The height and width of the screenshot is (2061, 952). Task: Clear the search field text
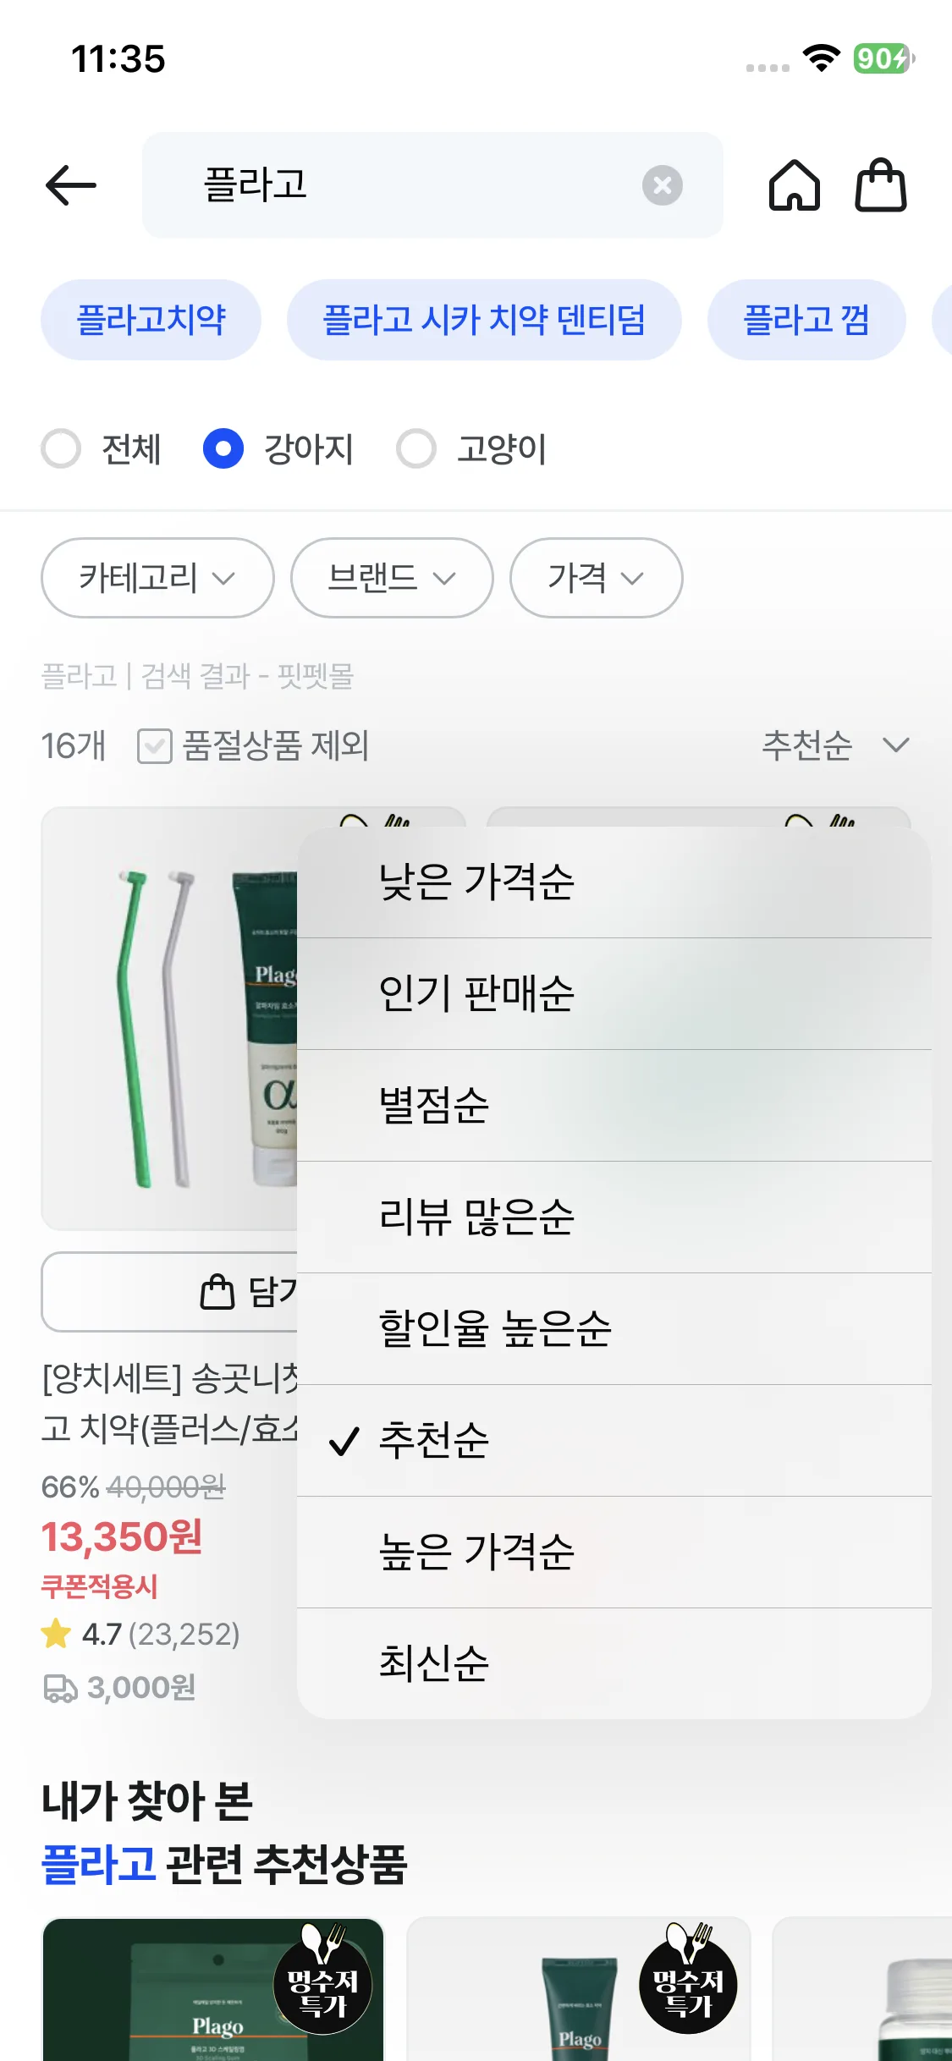click(662, 185)
